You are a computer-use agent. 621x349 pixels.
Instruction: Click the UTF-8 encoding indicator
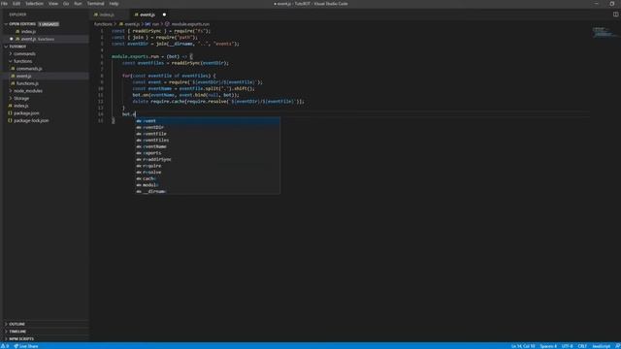click(567, 346)
